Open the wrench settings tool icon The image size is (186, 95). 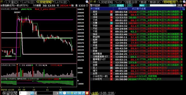point(83,93)
